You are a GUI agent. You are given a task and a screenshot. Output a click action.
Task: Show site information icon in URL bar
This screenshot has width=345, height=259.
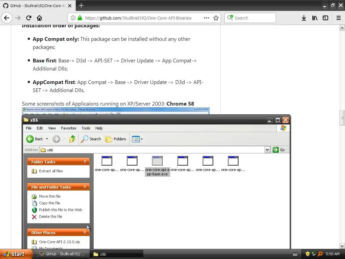pyautogui.click(x=73, y=18)
